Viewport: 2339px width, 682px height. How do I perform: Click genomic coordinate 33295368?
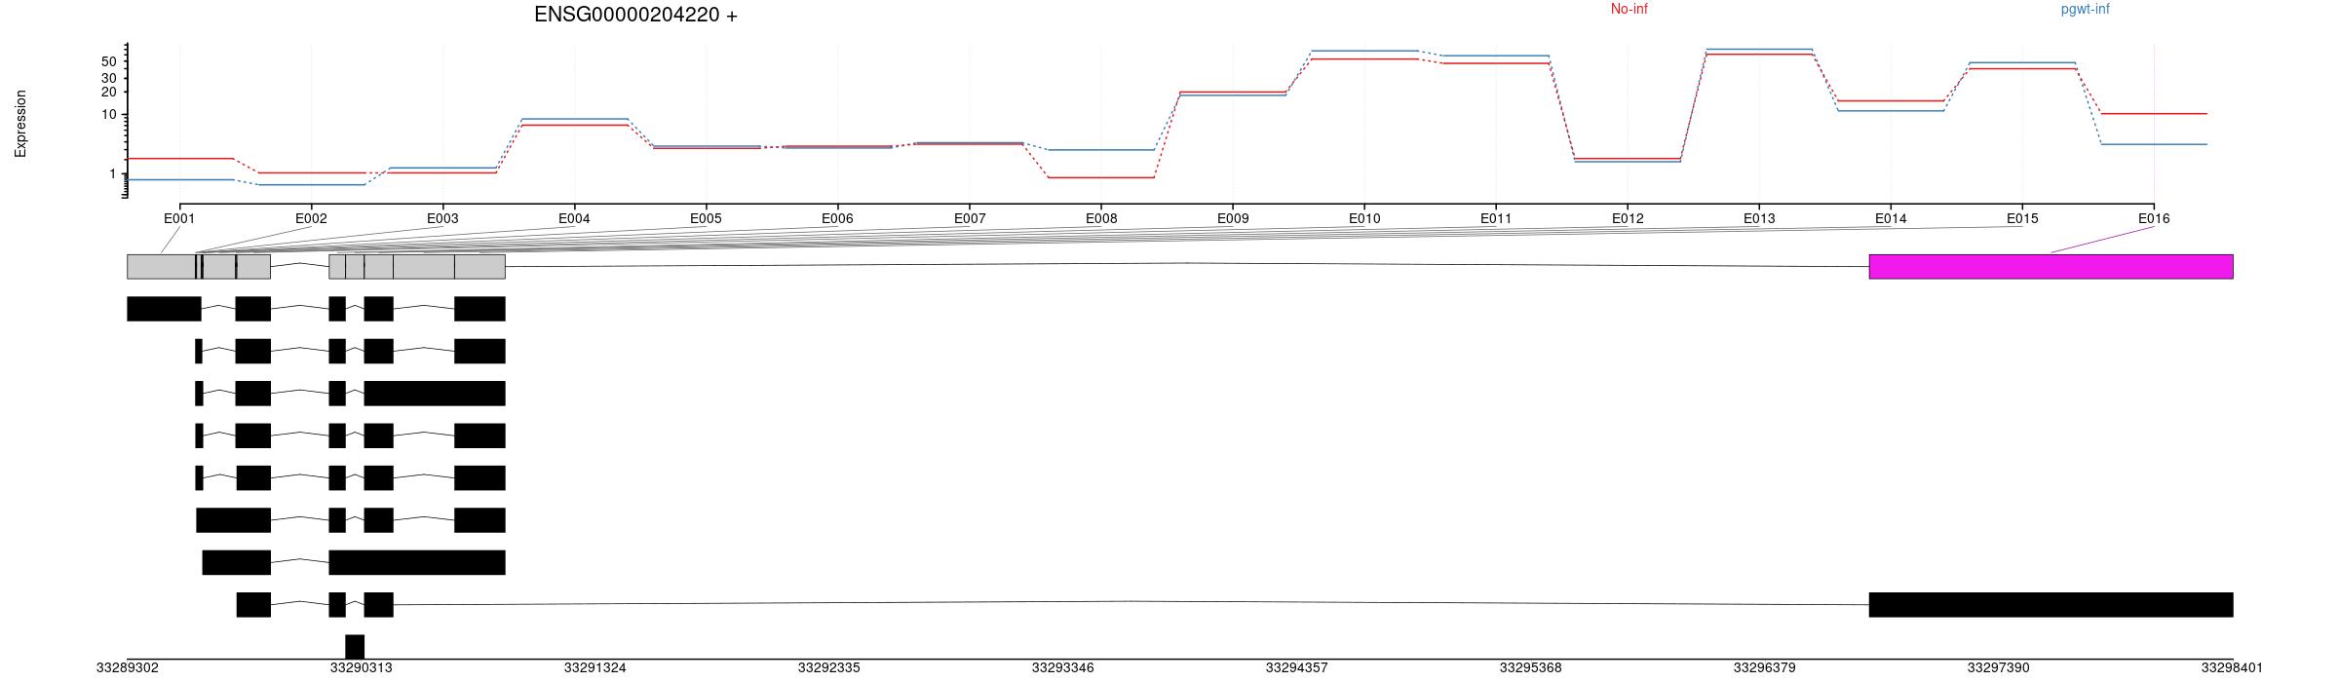[1530, 668]
